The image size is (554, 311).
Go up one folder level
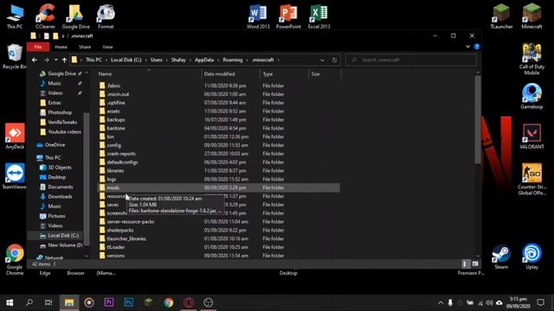[x=64, y=60]
